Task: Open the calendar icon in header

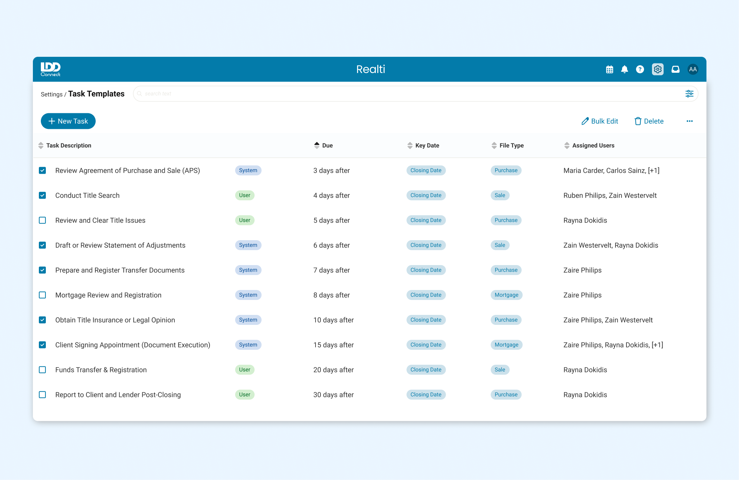Action: [609, 69]
